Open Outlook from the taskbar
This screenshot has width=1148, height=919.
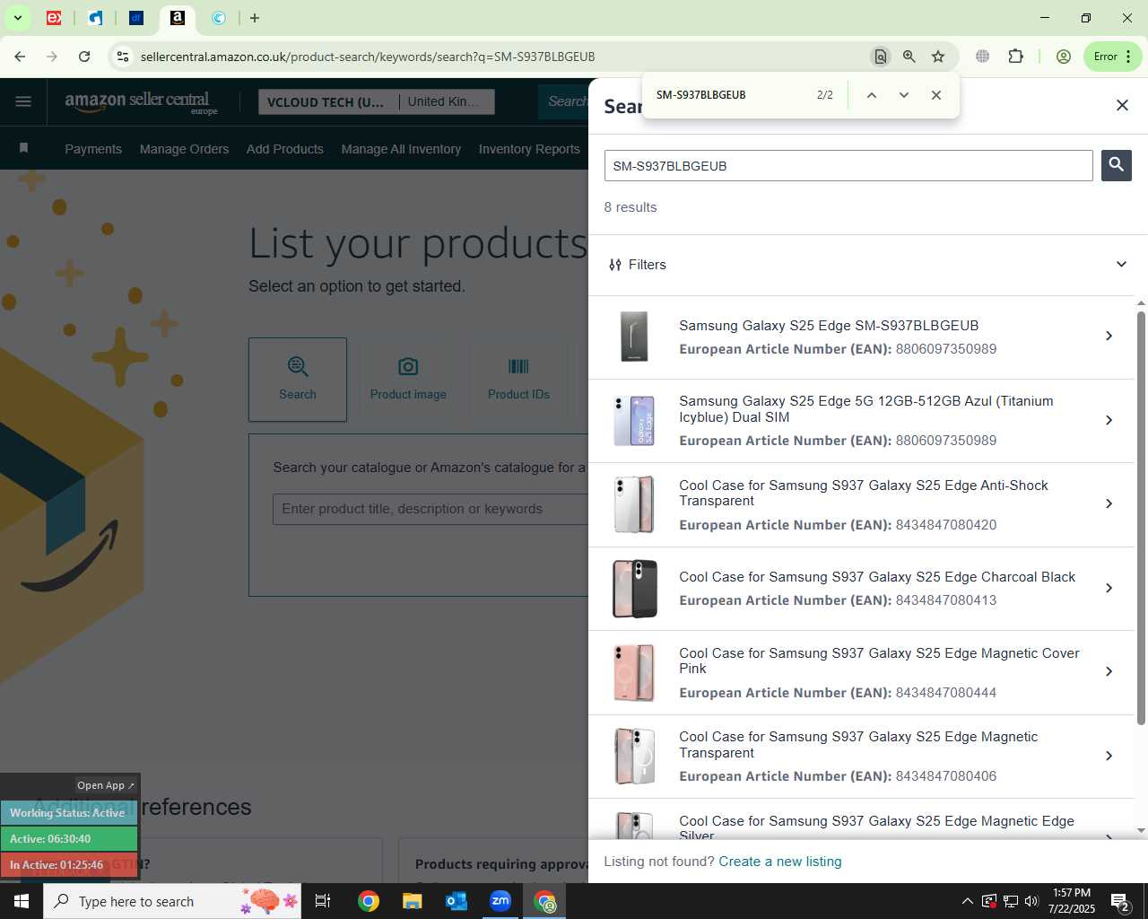pyautogui.click(x=457, y=901)
